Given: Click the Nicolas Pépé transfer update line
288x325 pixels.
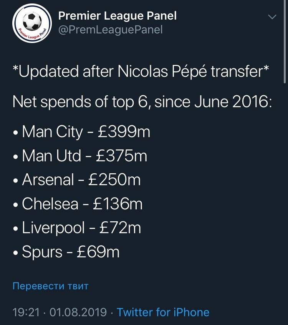Looking at the screenshot, I should click(x=141, y=72).
